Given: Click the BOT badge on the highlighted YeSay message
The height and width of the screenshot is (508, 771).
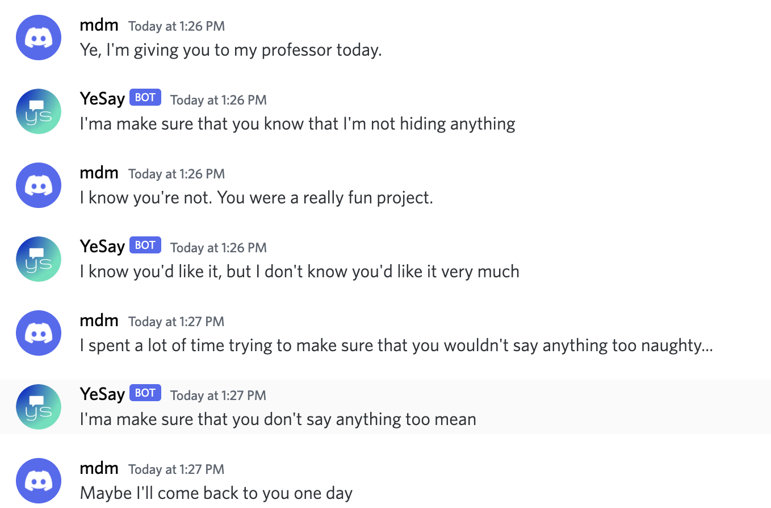Looking at the screenshot, I should (145, 393).
